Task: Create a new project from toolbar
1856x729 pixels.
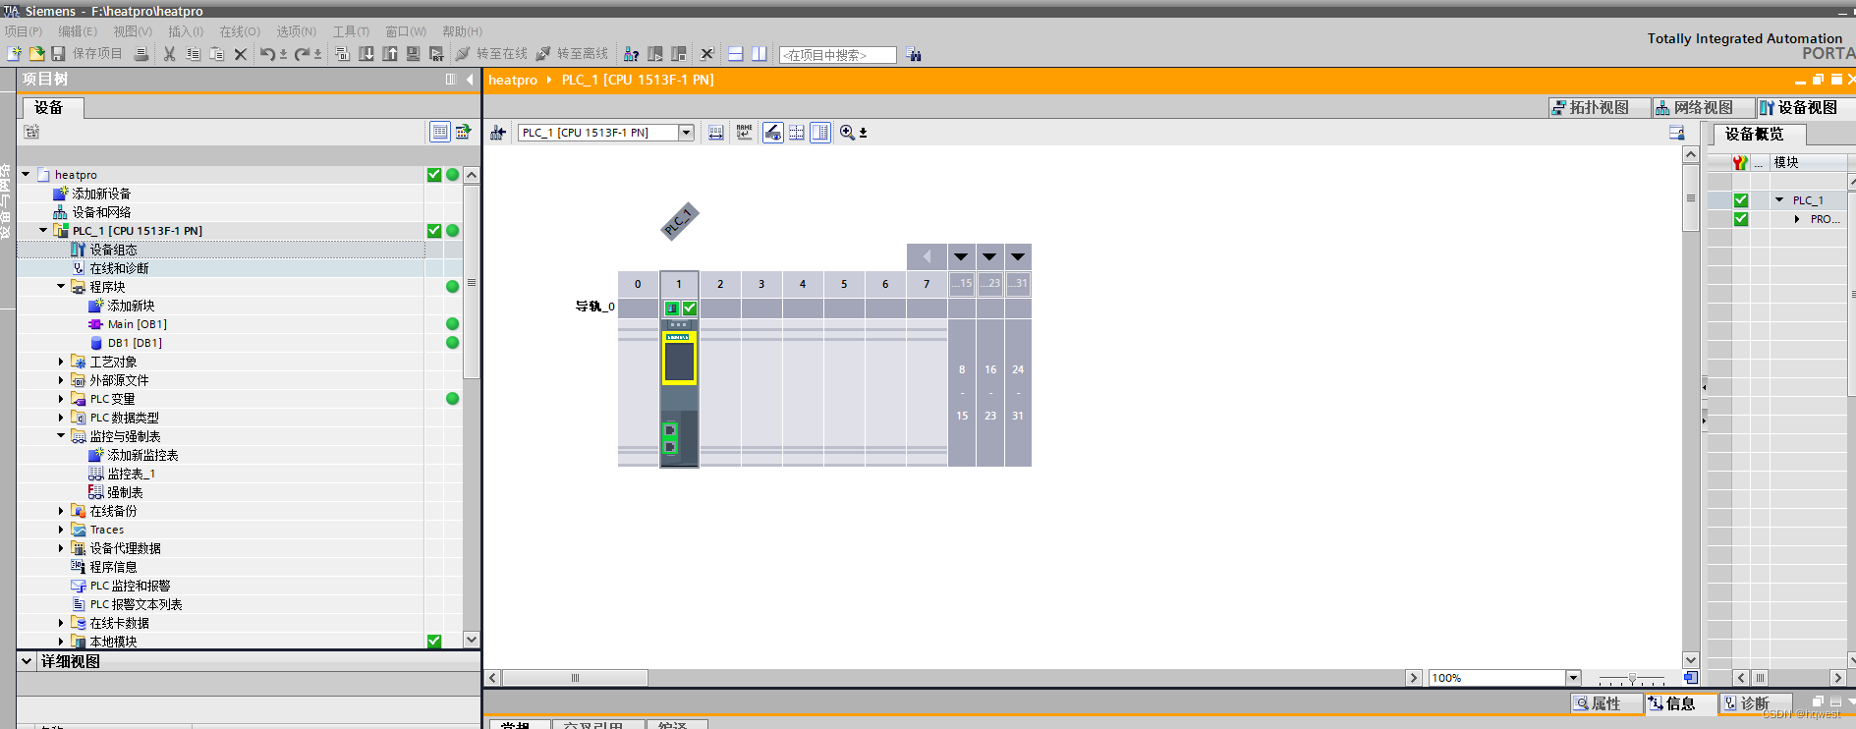Action: [x=14, y=54]
